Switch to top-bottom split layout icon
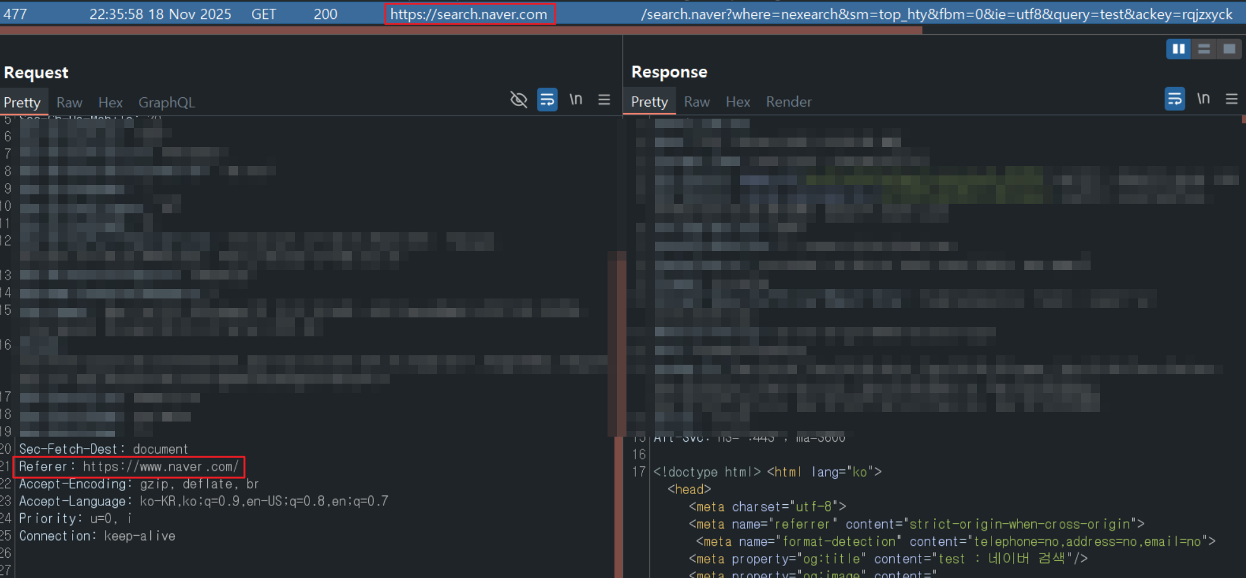 point(1204,49)
